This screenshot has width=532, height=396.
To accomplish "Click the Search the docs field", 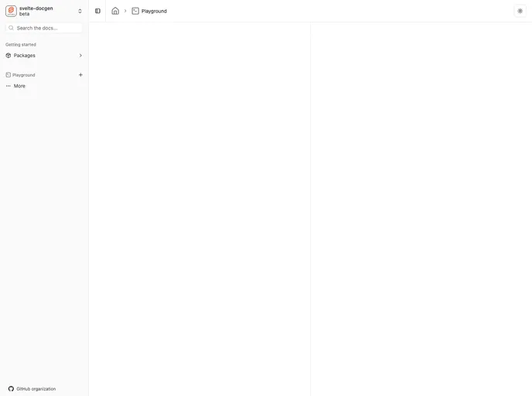I will pyautogui.click(x=44, y=28).
